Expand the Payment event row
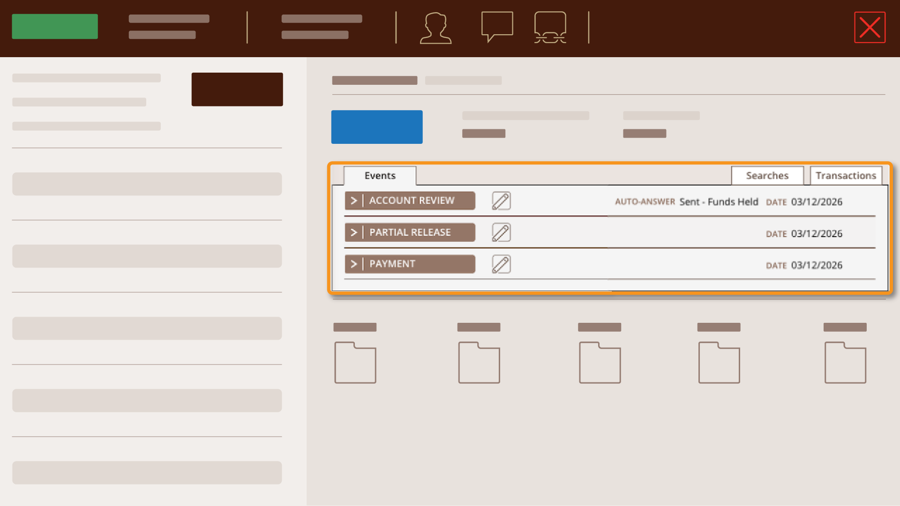The height and width of the screenshot is (506, 900). [x=354, y=264]
